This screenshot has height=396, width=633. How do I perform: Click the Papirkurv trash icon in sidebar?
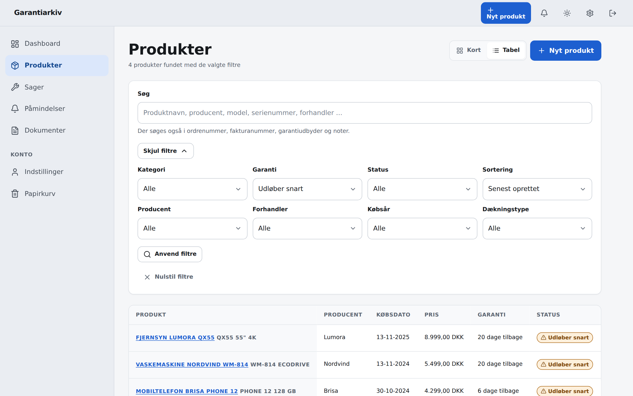click(x=15, y=194)
